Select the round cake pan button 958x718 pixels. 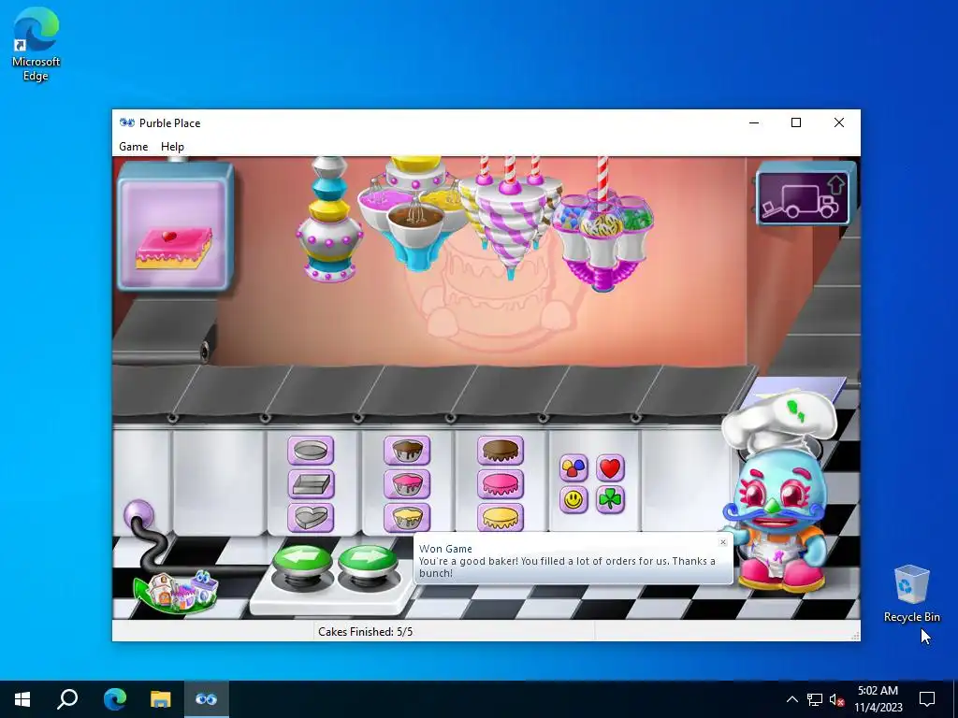click(311, 451)
